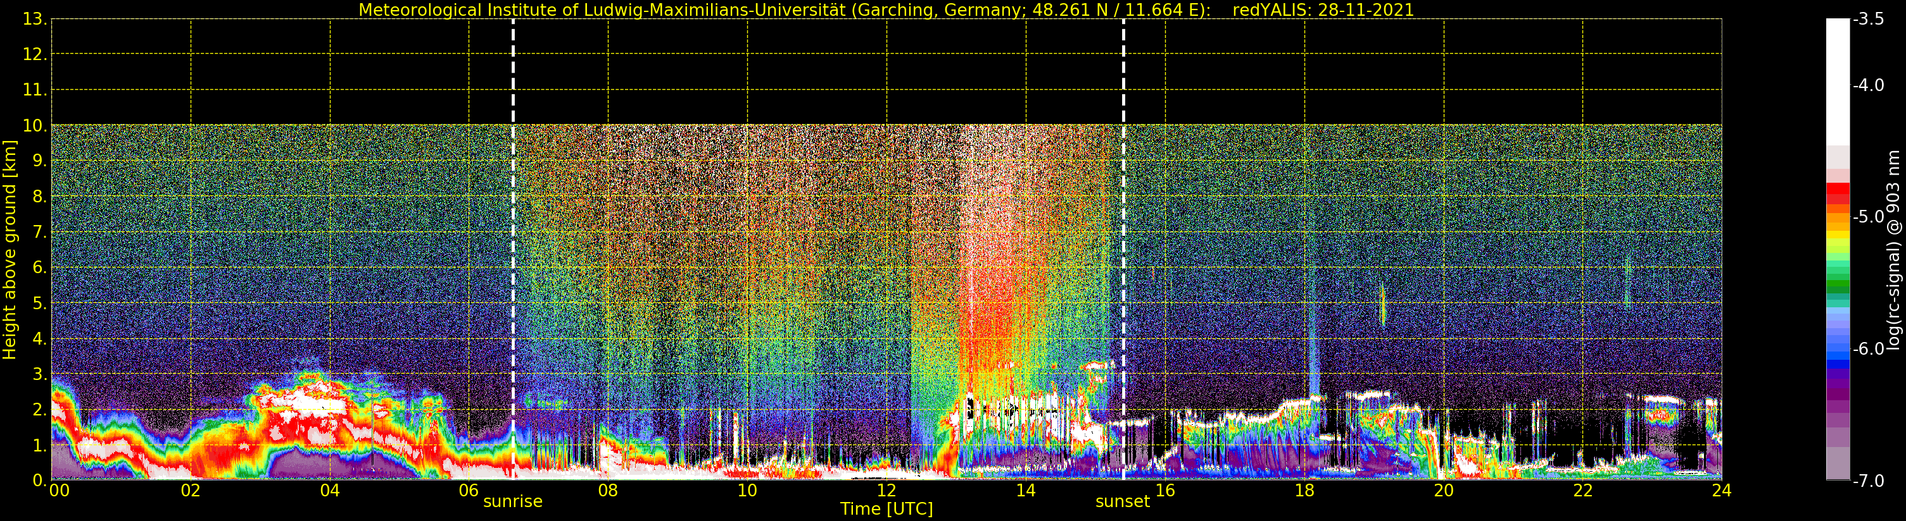Click the time-axis tick label "00"

click(59, 491)
